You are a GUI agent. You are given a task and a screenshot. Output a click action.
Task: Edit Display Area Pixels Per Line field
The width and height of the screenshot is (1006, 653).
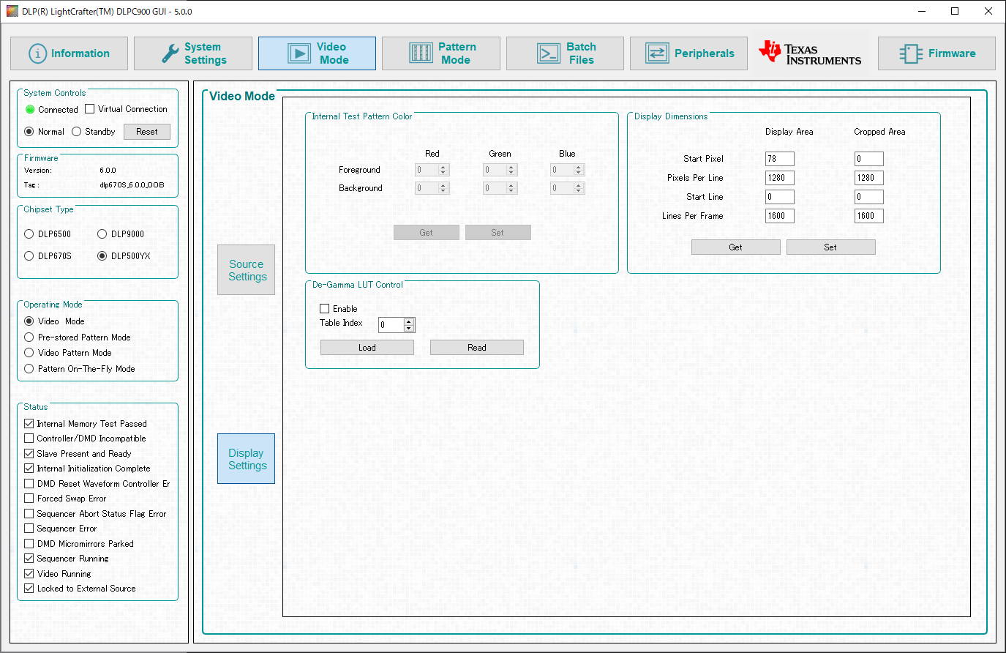click(x=780, y=178)
